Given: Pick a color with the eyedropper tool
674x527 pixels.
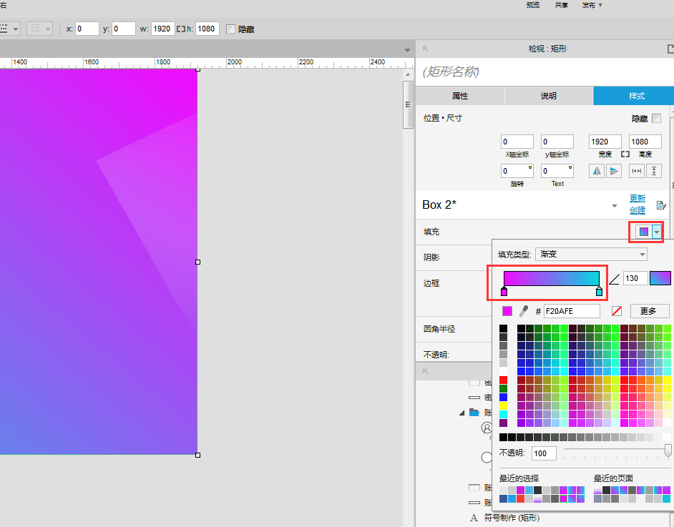Looking at the screenshot, I should (524, 311).
